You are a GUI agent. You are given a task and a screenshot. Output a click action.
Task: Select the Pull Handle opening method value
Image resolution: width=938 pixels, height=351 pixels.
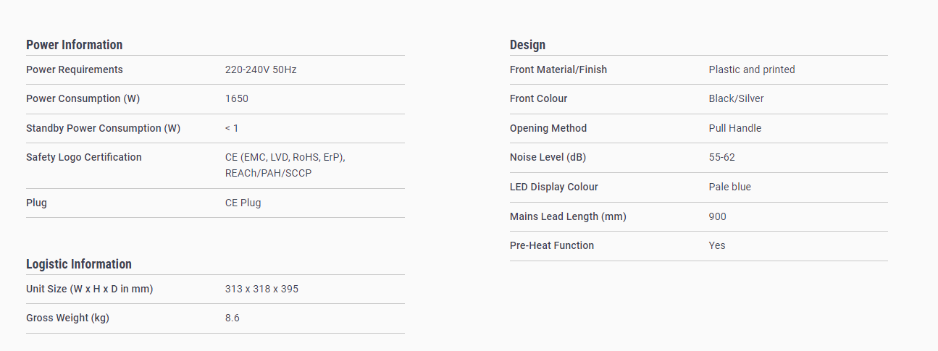(x=735, y=129)
